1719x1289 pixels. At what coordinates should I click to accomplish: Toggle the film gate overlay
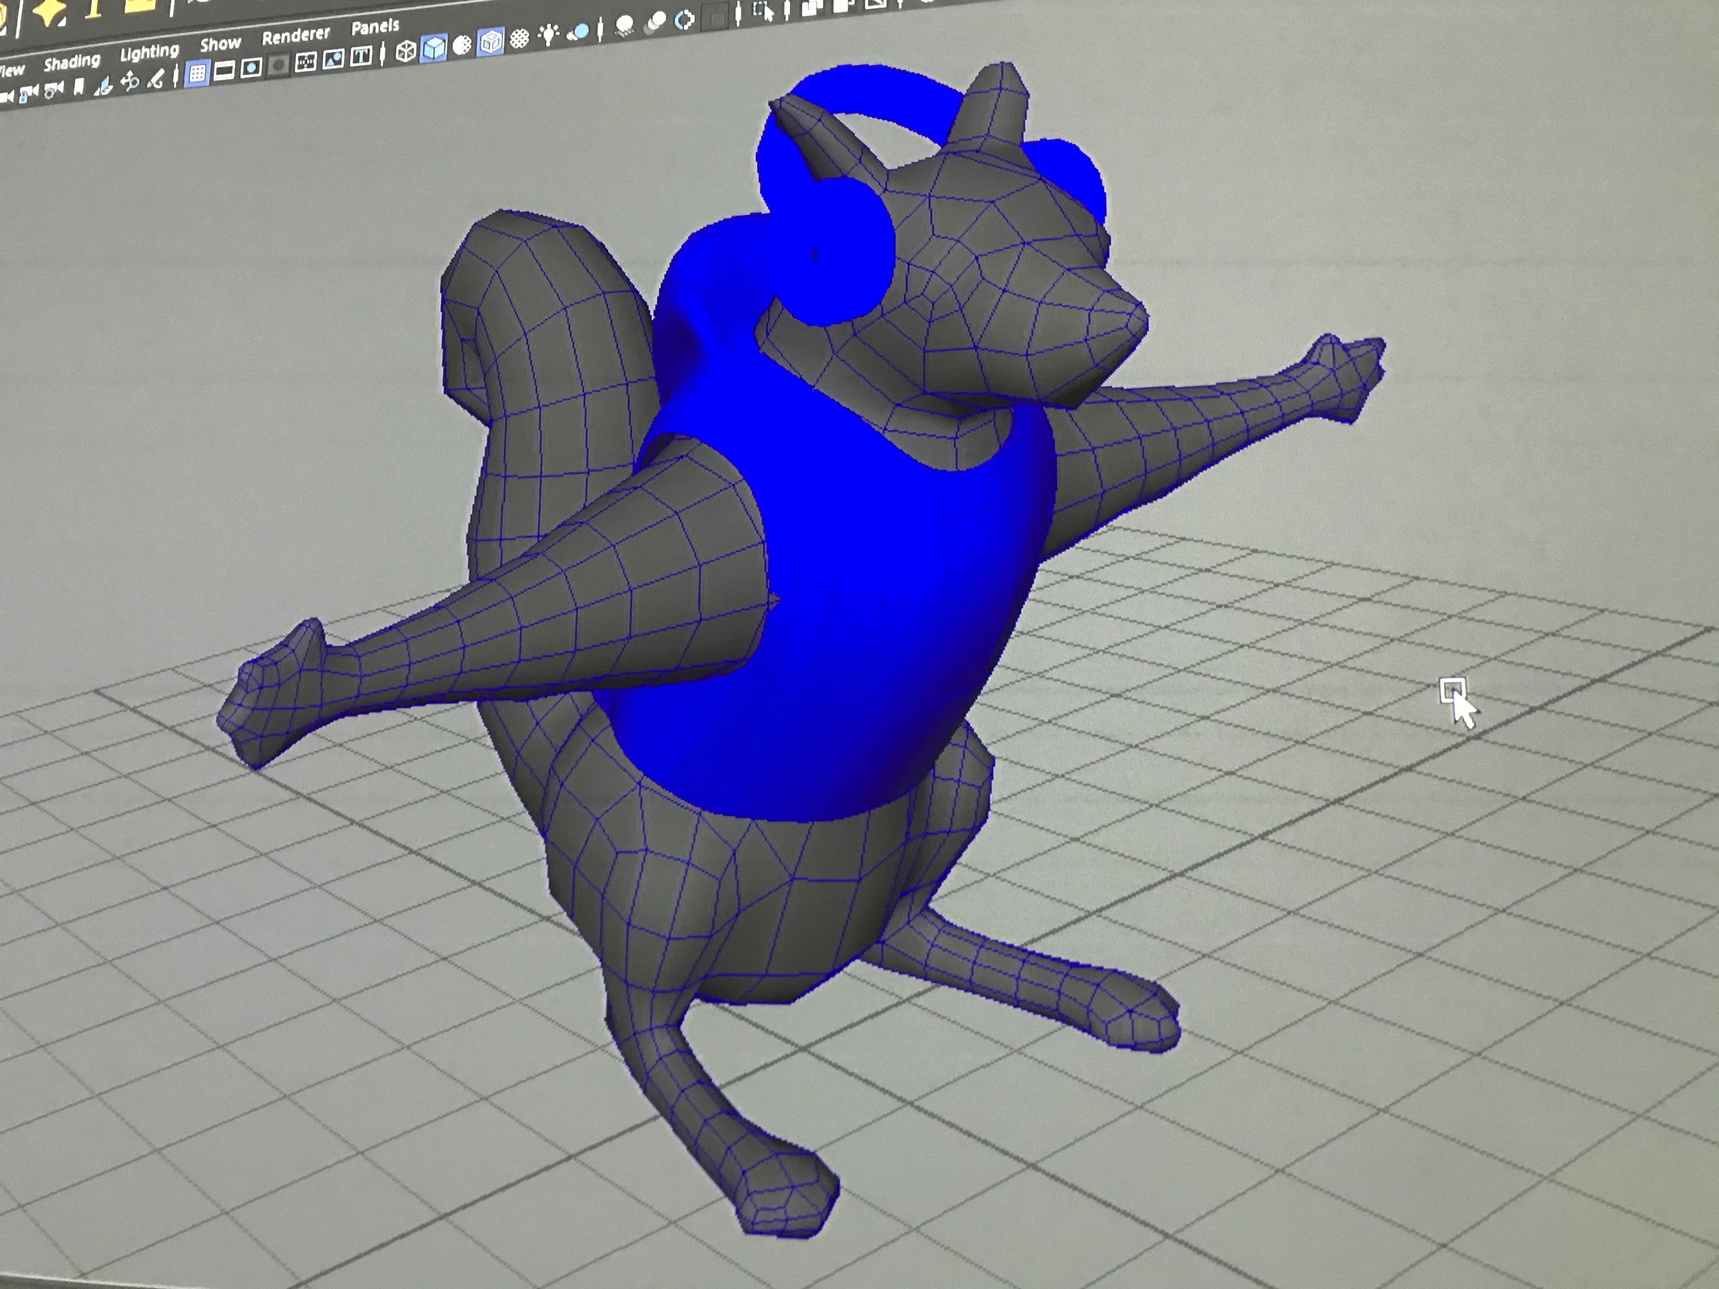tap(224, 71)
